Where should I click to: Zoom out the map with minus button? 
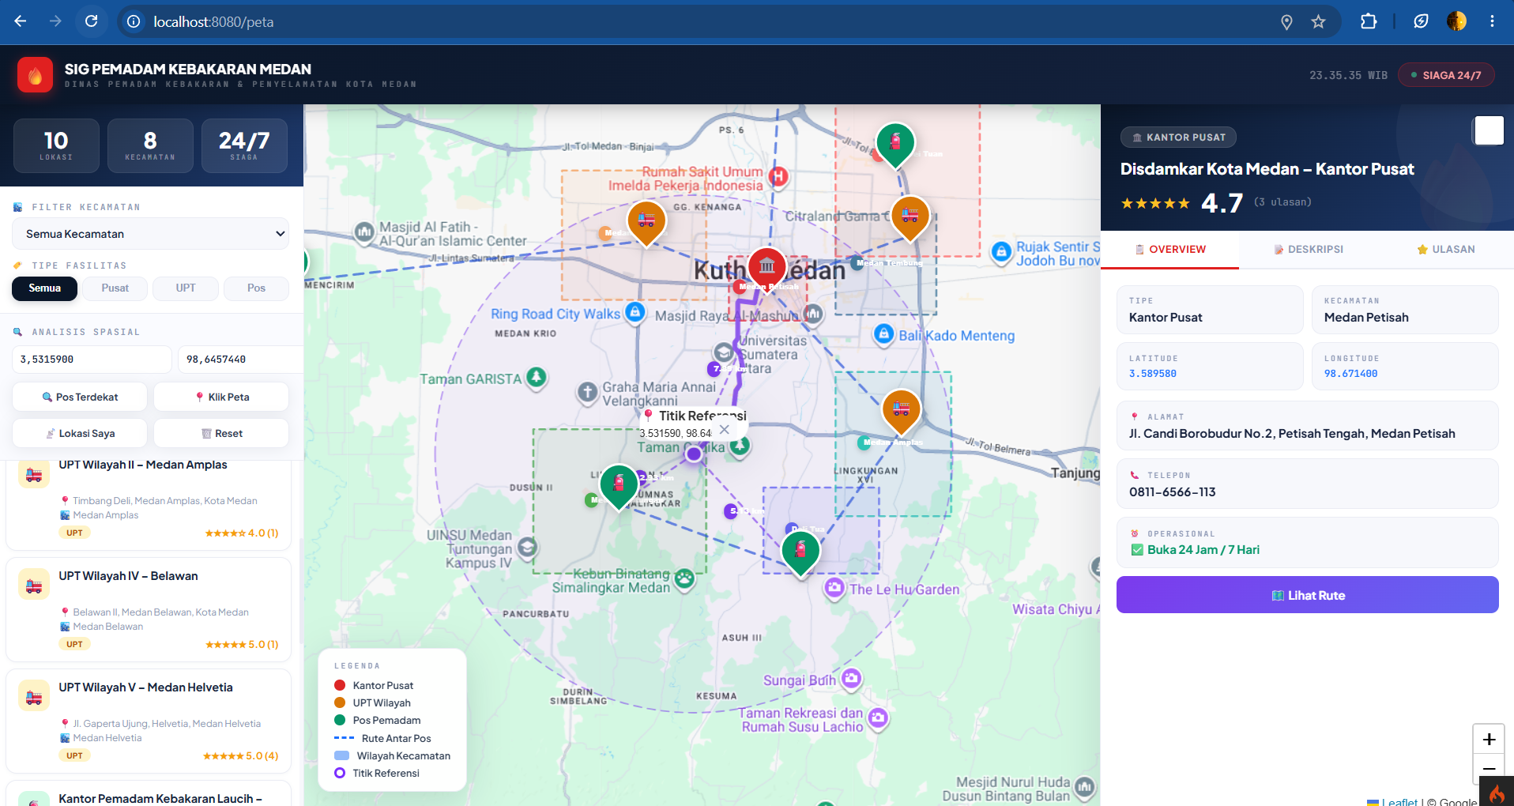pyautogui.click(x=1489, y=768)
